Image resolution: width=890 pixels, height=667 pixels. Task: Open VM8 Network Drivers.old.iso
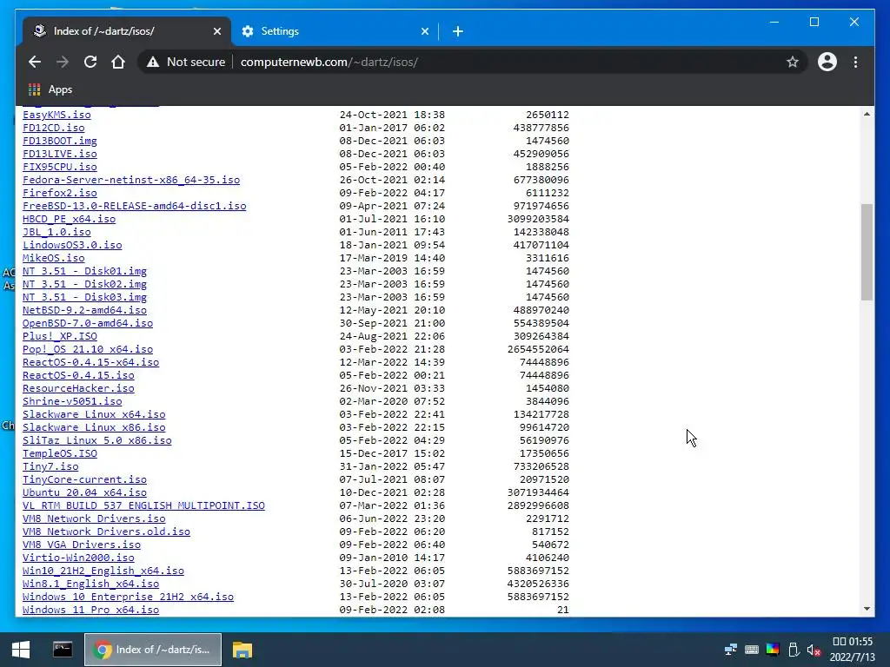pyautogui.click(x=106, y=532)
